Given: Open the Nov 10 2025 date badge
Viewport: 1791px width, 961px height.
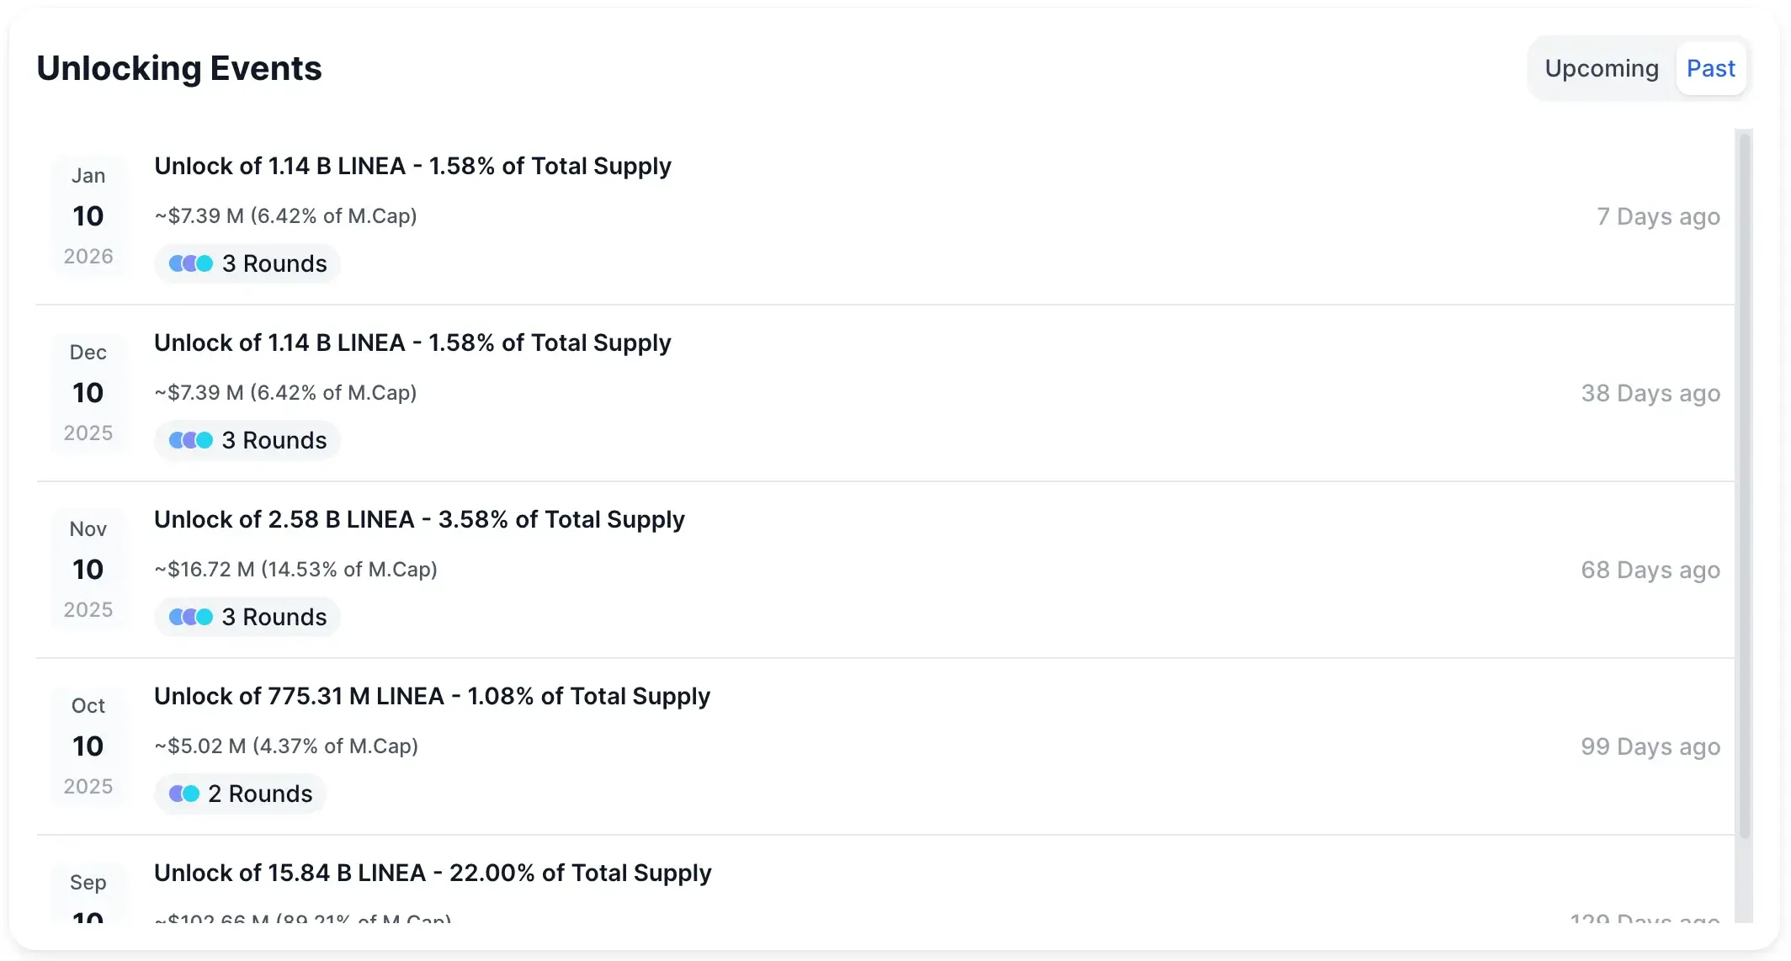Looking at the screenshot, I should coord(88,570).
